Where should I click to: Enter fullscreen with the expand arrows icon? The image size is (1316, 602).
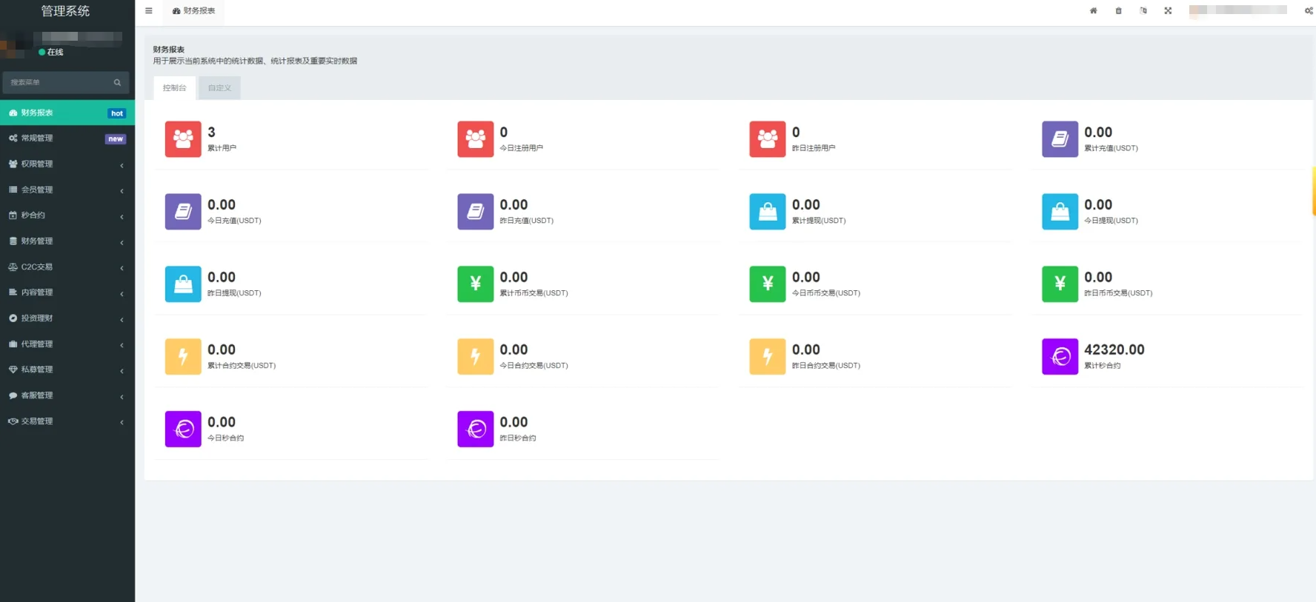tap(1168, 10)
